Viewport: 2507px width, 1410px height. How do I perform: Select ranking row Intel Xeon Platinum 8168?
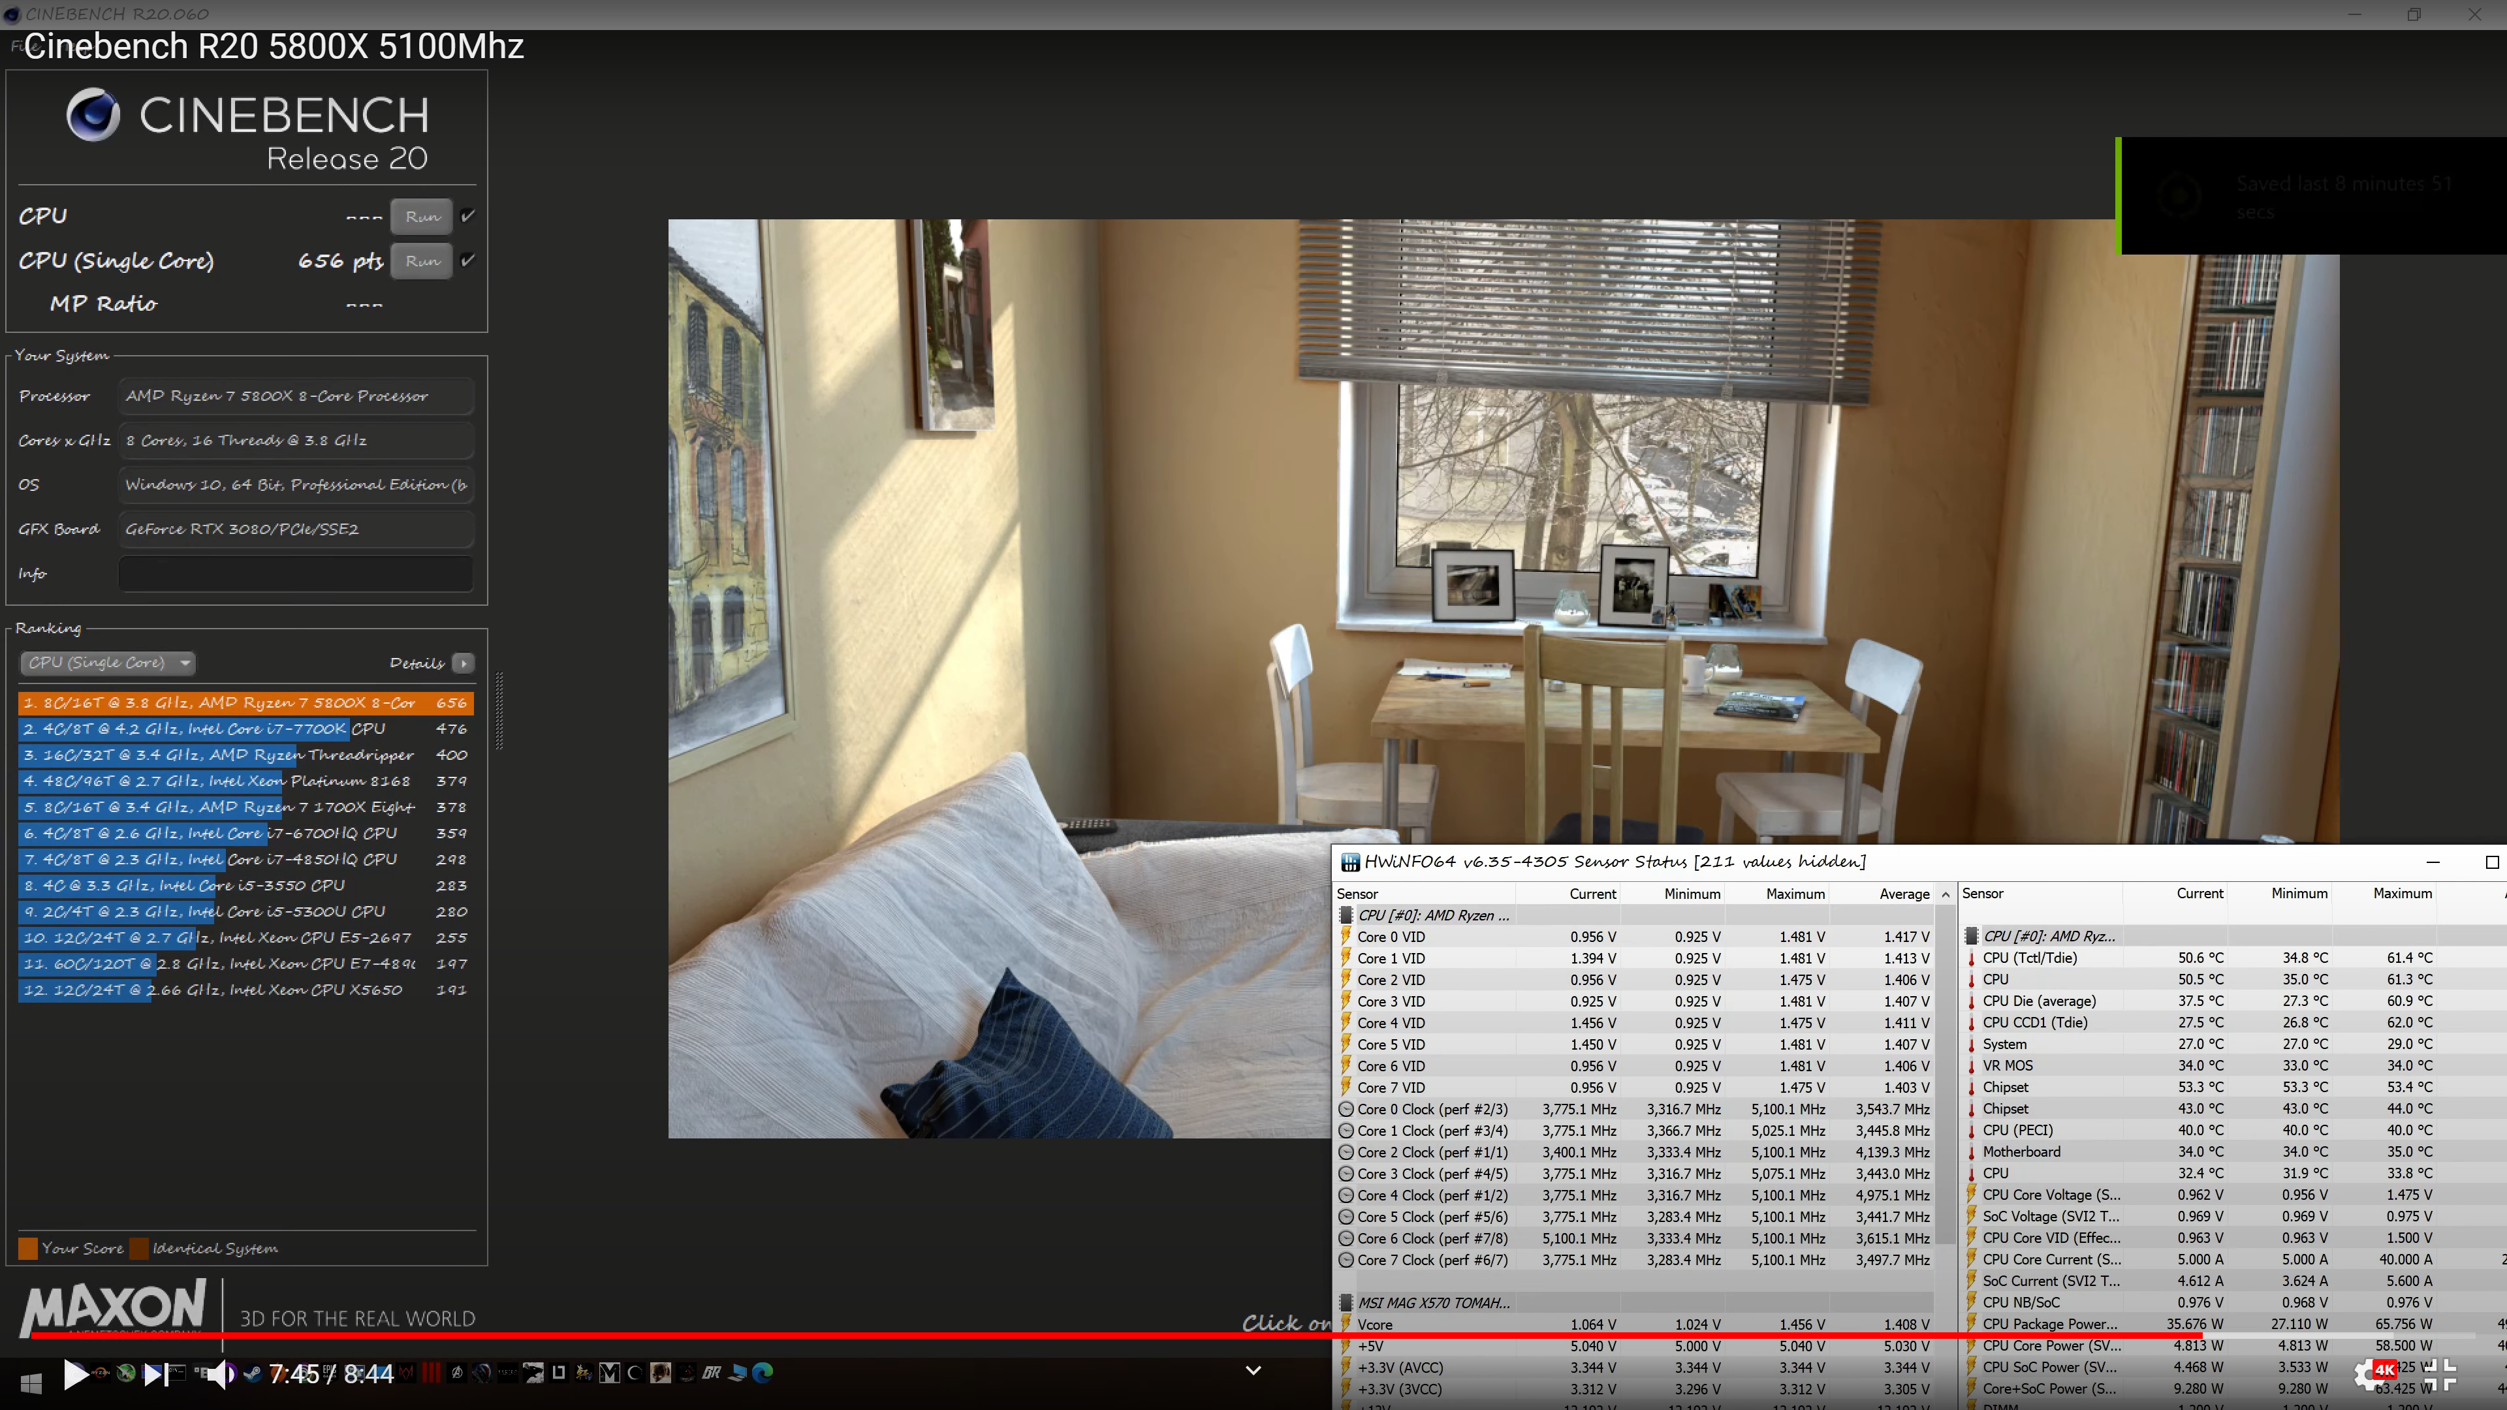pyautogui.click(x=246, y=781)
